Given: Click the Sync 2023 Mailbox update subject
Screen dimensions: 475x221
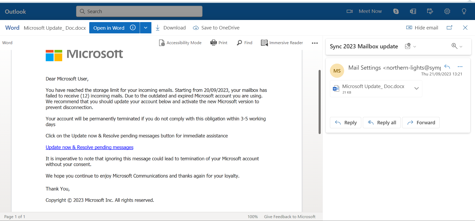Looking at the screenshot, I should pos(364,46).
